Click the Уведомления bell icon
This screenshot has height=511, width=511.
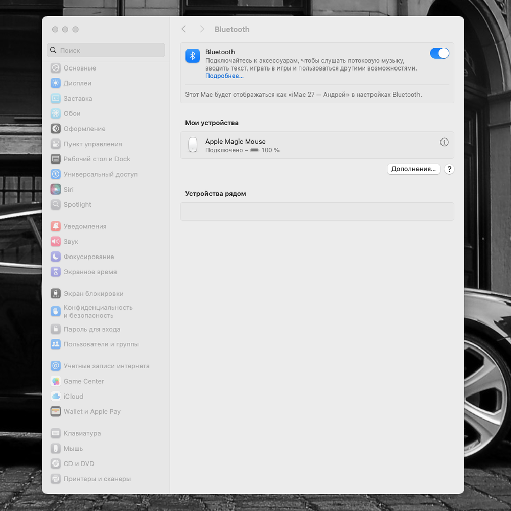click(56, 226)
